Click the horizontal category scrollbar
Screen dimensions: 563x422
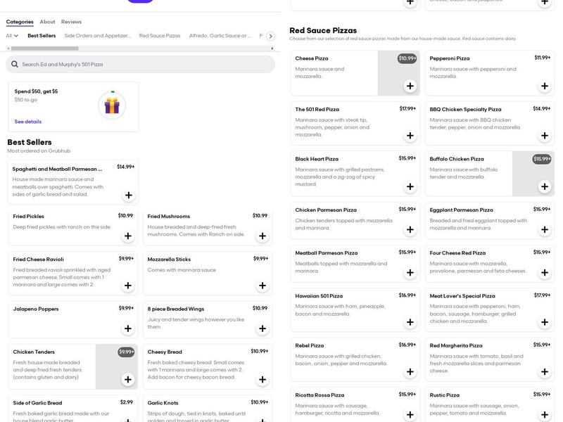point(139,48)
